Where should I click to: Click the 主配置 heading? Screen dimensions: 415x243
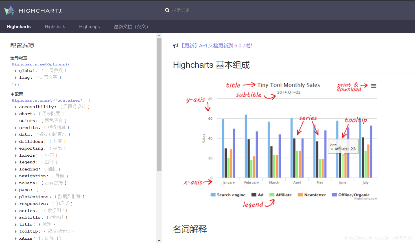point(17,94)
